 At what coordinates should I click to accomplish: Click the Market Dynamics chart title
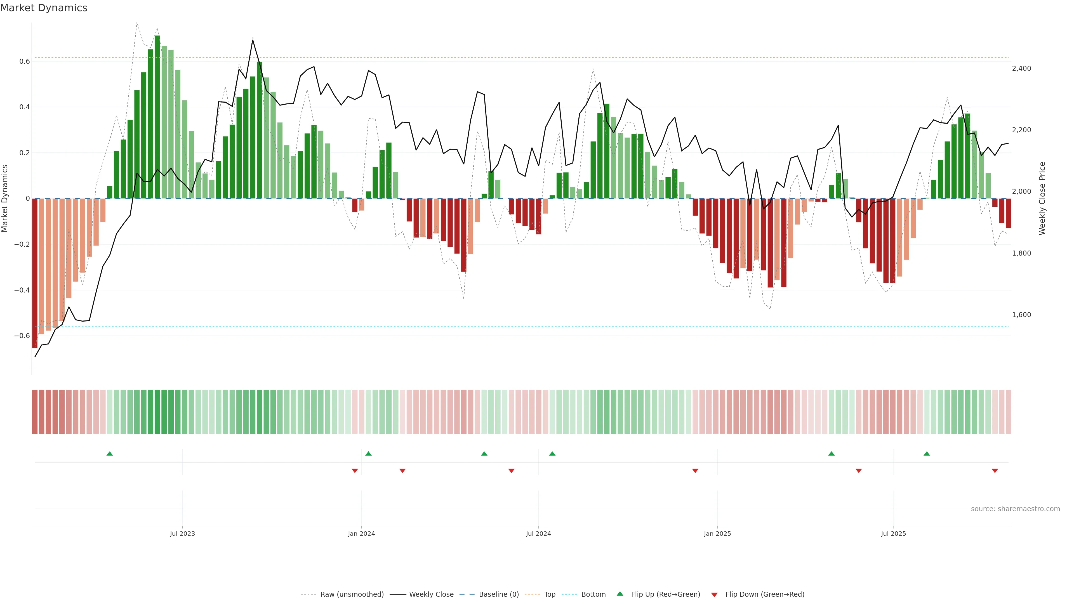coord(44,8)
